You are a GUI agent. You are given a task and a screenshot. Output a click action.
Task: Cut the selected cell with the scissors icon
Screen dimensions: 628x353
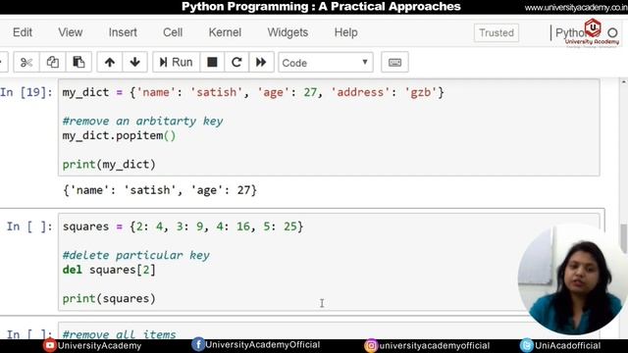[x=26, y=62]
